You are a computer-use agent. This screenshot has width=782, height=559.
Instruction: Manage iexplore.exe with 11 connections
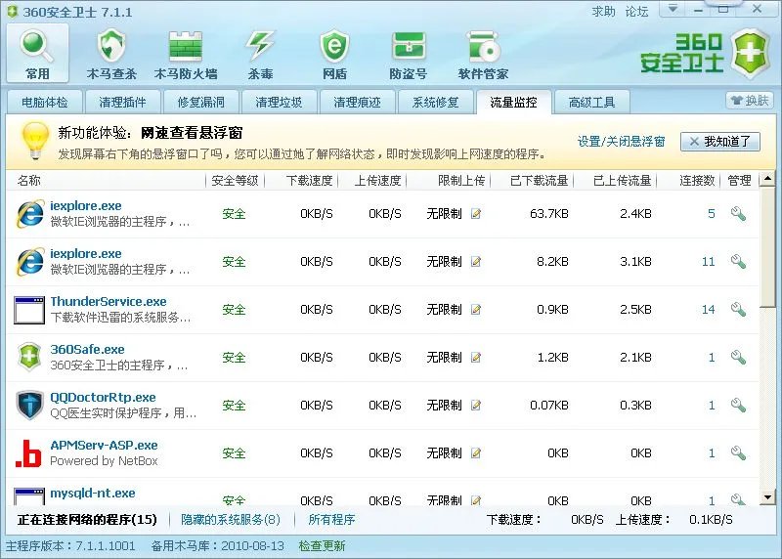(738, 262)
